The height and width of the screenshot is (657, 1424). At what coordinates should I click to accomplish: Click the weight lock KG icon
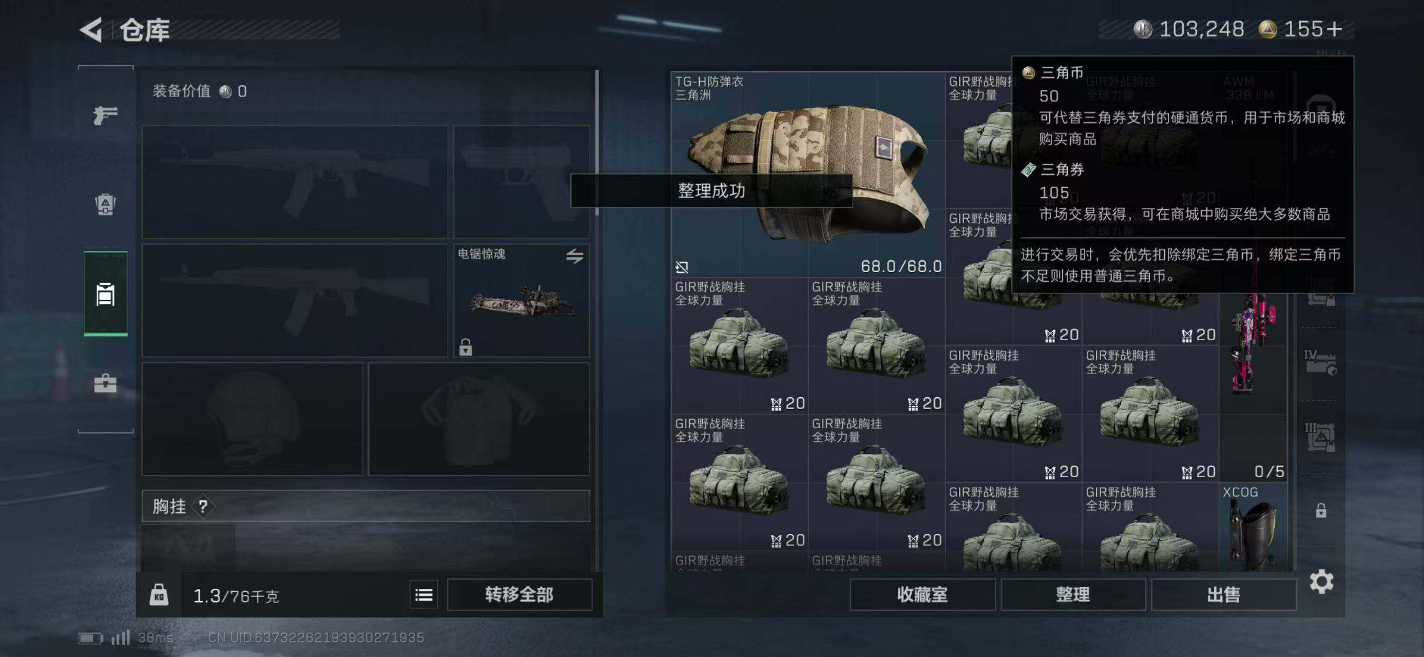pos(159,594)
